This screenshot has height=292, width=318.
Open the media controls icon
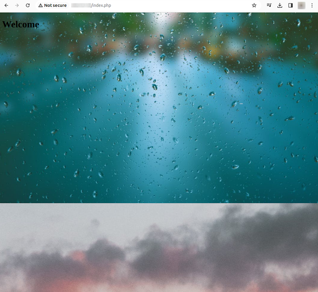[269, 5]
